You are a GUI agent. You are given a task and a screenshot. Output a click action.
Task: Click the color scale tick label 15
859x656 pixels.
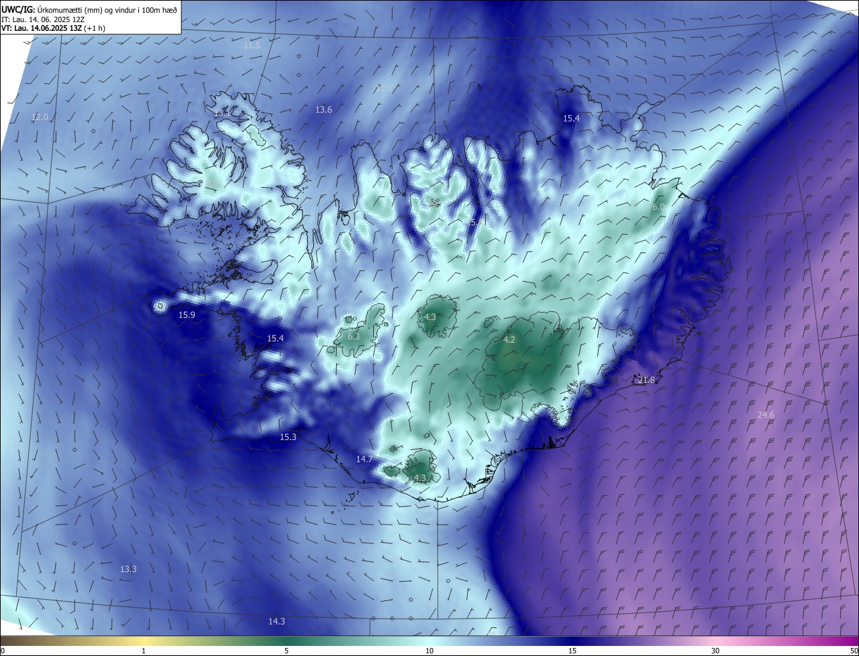(x=572, y=651)
